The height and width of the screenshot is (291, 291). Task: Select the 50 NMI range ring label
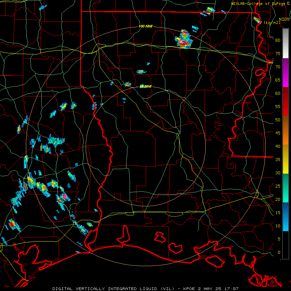pos(146,86)
